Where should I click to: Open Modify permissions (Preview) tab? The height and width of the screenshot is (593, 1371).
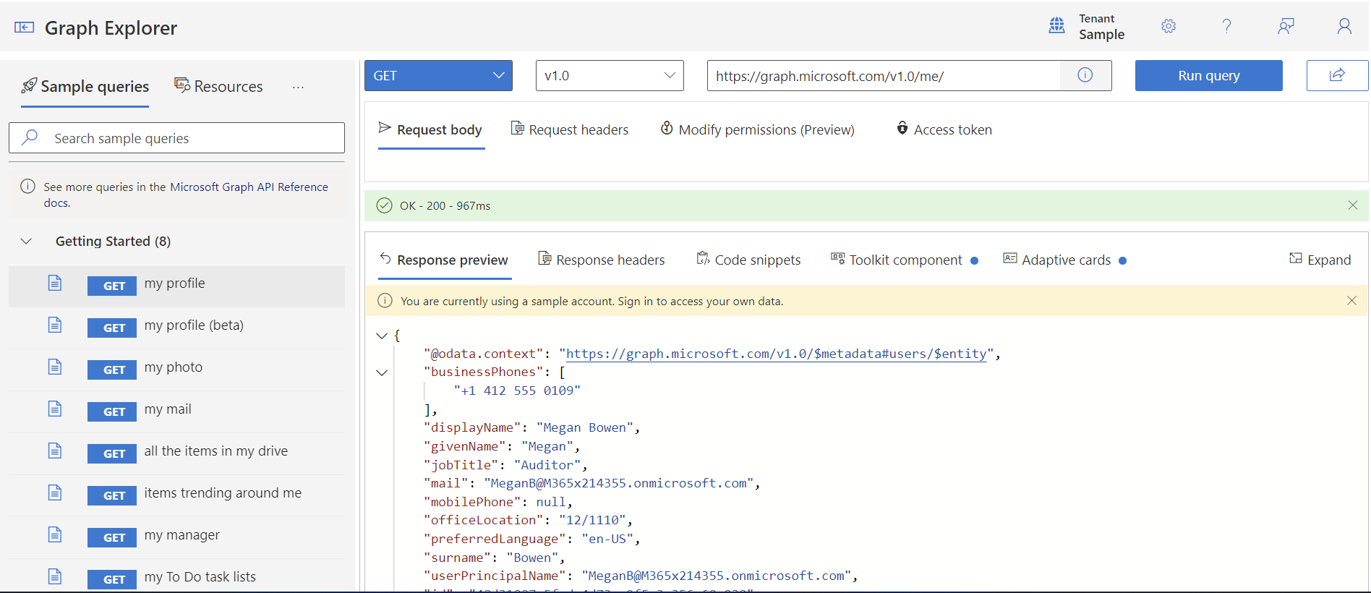(758, 129)
